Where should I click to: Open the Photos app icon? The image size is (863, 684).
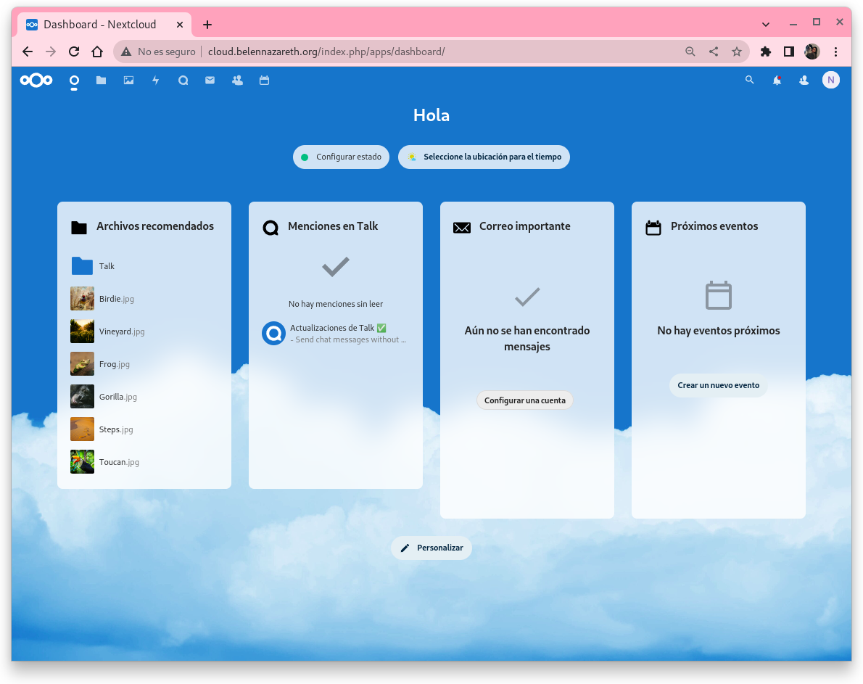(128, 81)
